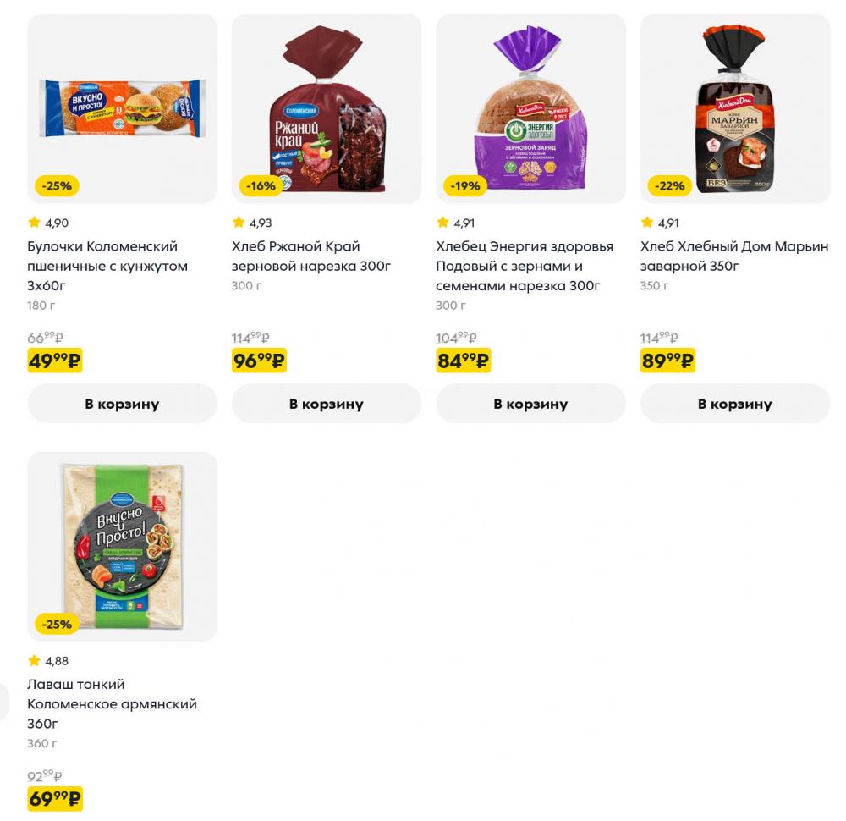This screenshot has width=846, height=821.
Task: Click the -25% badge on Лаваш тонкий
Action: (56, 625)
